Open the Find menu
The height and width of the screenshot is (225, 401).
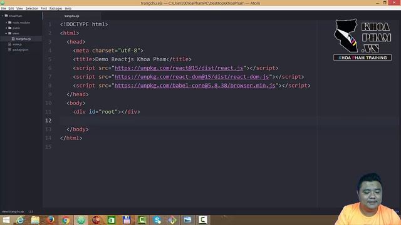click(44, 8)
